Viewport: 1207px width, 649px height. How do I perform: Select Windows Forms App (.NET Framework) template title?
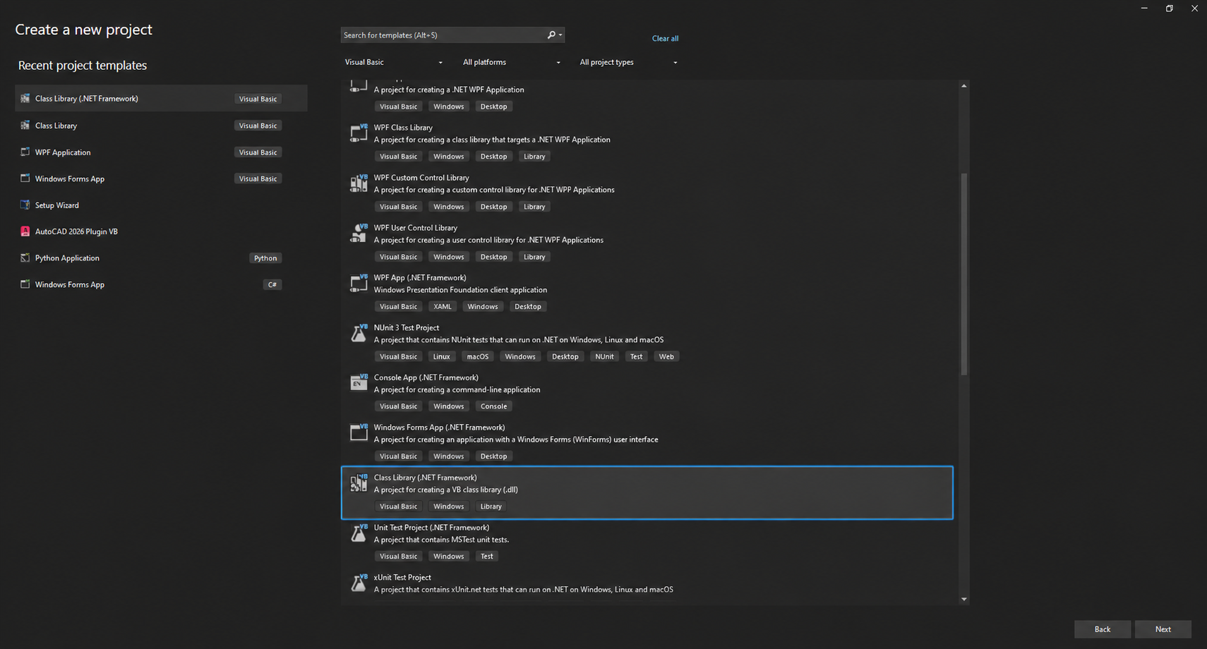(x=439, y=427)
